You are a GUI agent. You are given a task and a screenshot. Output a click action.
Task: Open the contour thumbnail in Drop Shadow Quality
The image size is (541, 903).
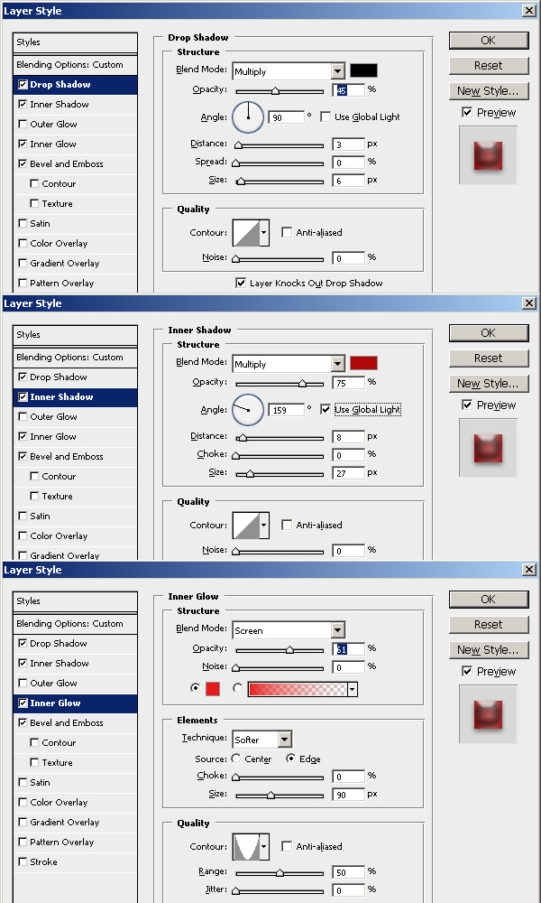pos(246,233)
